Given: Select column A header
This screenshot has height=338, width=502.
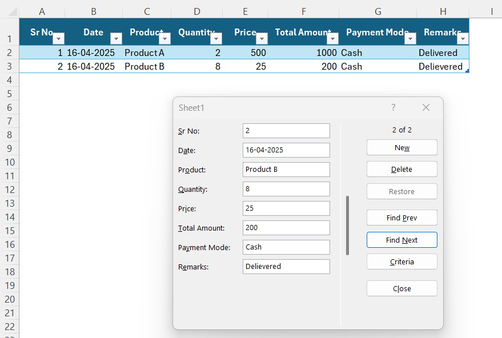Looking at the screenshot, I should pyautogui.click(x=42, y=12).
